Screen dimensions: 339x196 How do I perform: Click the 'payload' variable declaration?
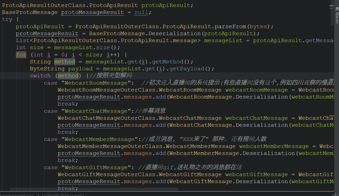[x=80, y=69]
